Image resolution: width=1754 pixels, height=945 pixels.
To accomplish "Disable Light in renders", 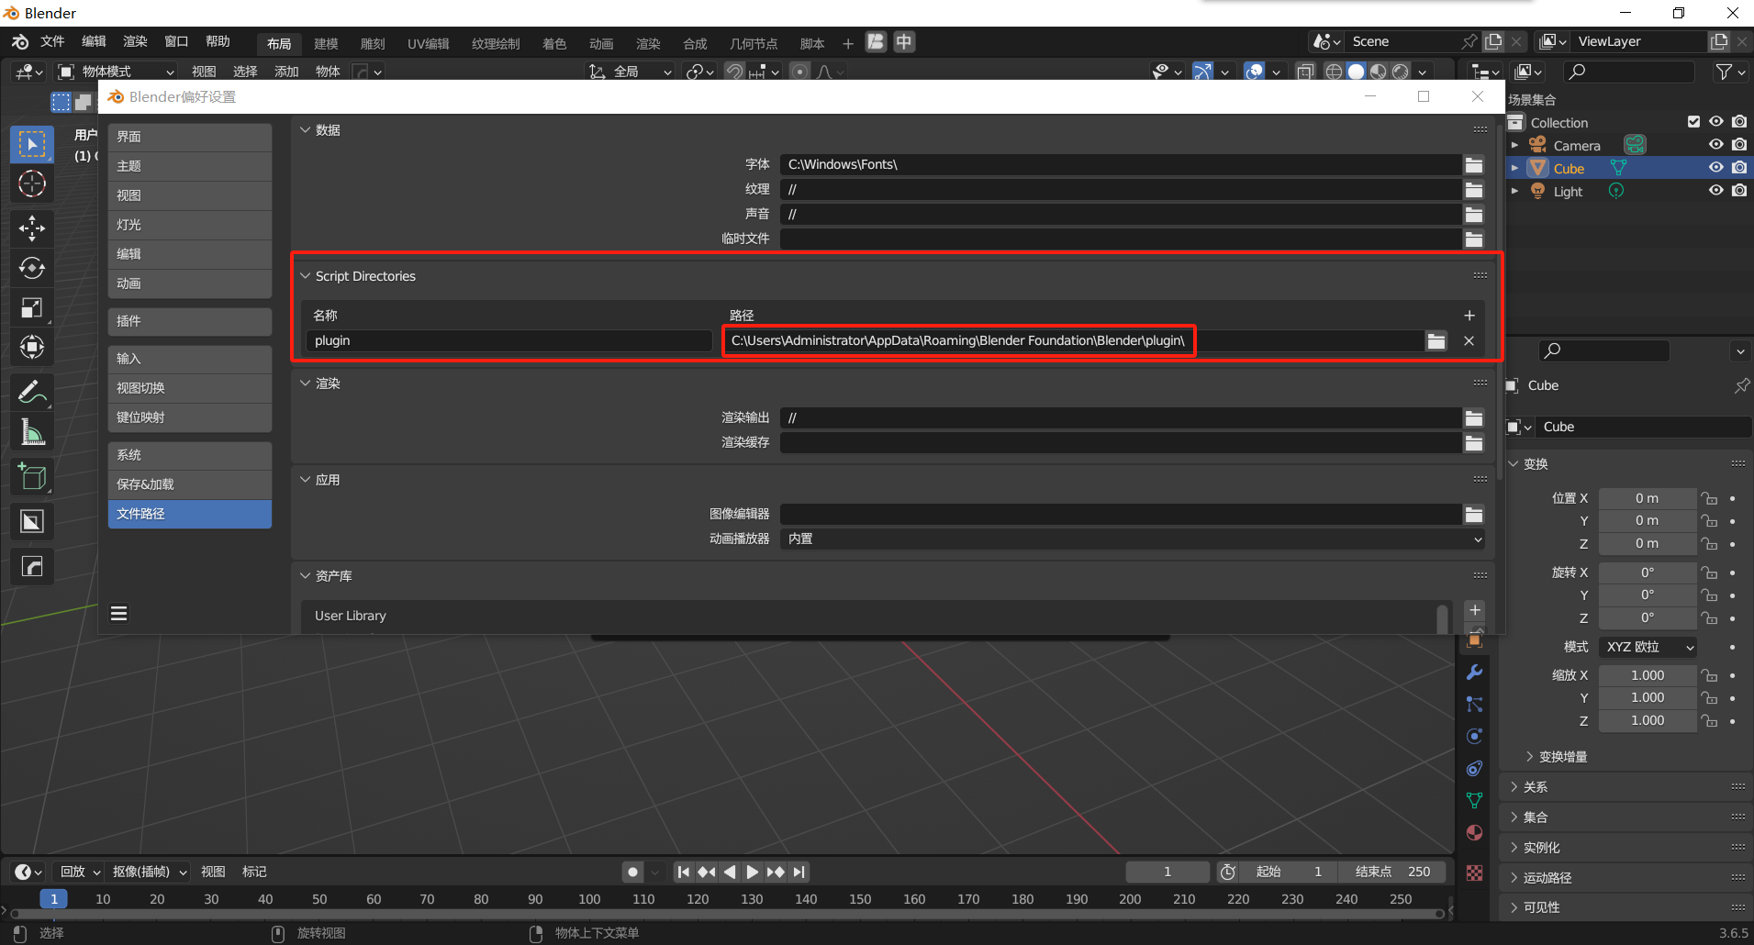I will (1739, 191).
